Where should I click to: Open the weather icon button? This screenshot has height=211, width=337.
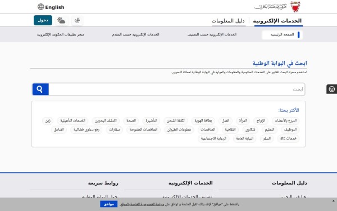click(x=61, y=20)
